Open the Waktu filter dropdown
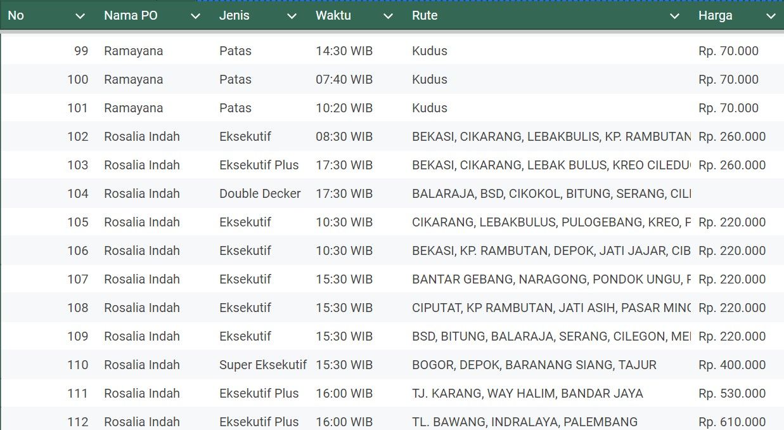Image resolution: width=784 pixels, height=430 pixels. tap(387, 15)
